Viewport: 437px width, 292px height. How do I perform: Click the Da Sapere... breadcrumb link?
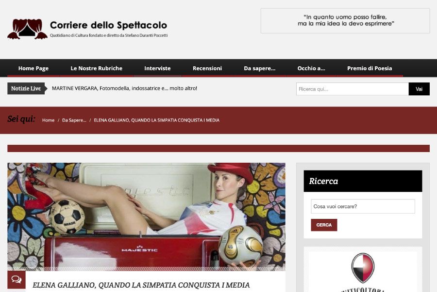coord(74,120)
